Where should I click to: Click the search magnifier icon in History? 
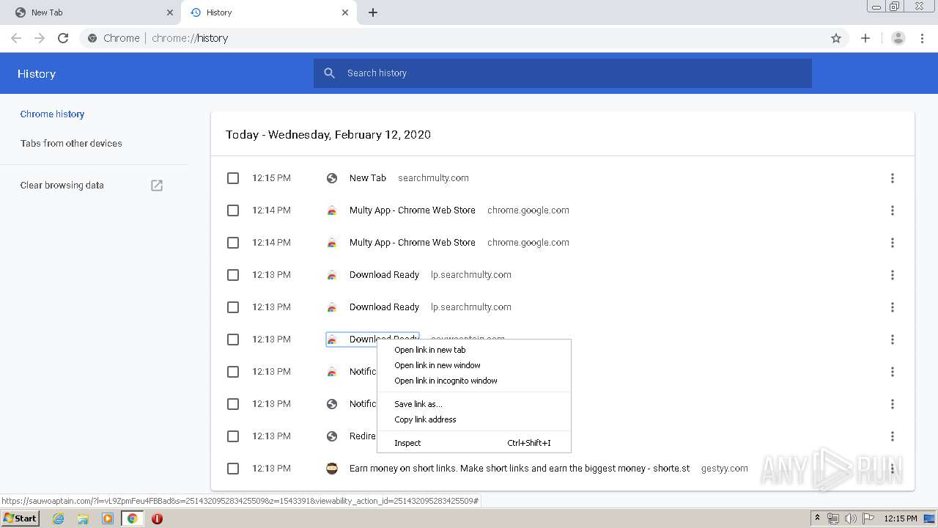(330, 73)
